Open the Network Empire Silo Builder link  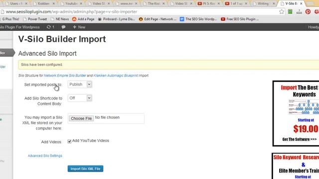click(65, 76)
